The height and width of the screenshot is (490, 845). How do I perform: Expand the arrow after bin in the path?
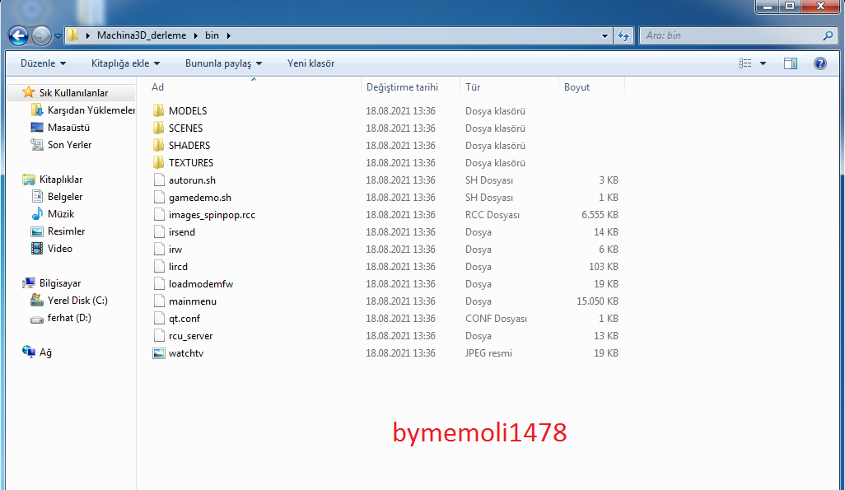coord(228,35)
